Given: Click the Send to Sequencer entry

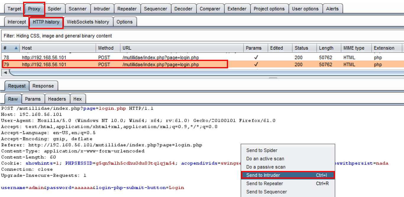Looking at the screenshot, I should click(x=266, y=192).
